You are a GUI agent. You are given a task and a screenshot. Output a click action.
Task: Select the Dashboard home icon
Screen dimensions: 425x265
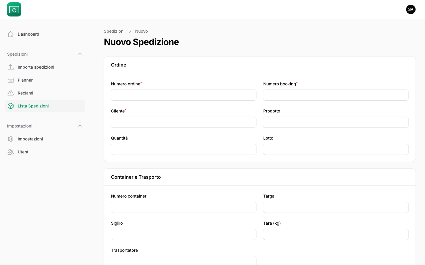tap(11, 34)
